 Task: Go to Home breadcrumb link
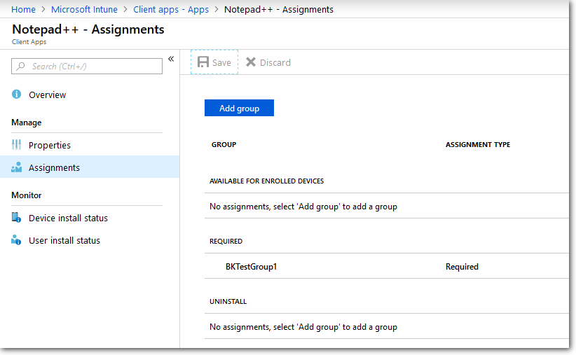24,9
